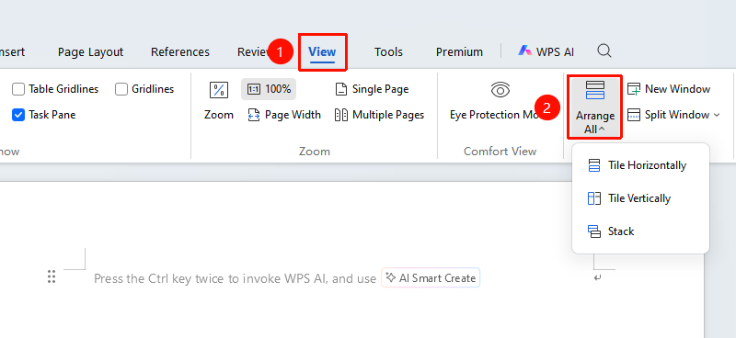Switch to Single Page view

coord(372,89)
